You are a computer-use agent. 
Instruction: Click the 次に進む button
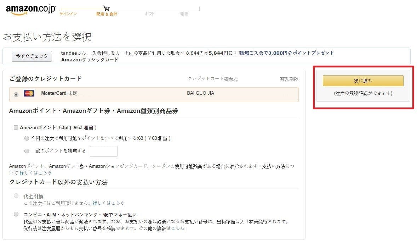click(x=363, y=81)
